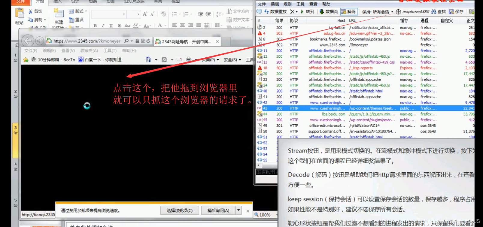Toggle Underline formatting in PowerPoint
The height and width of the screenshot is (227, 483).
click(111, 26)
